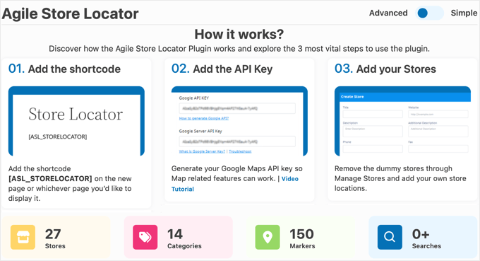Click the '150' markers count
The height and width of the screenshot is (261, 480).
pos(302,234)
